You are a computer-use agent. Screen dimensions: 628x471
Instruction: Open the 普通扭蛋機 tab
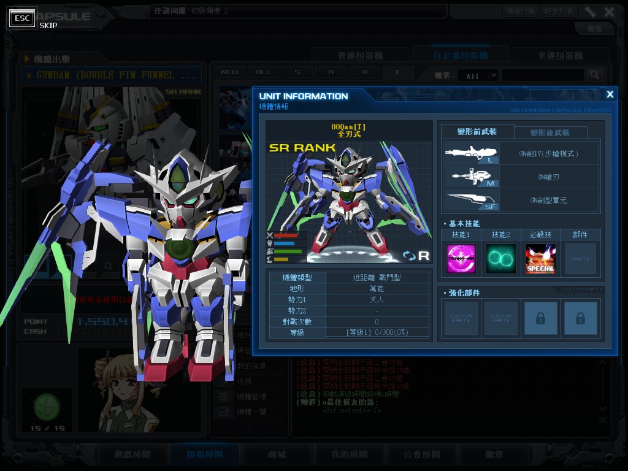(361, 56)
